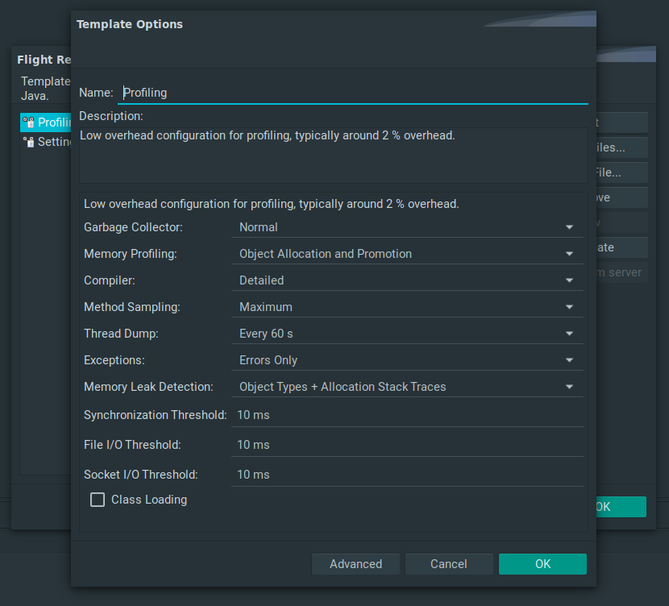Click the Name text field
Image resolution: width=669 pixels, height=606 pixels.
click(x=353, y=93)
